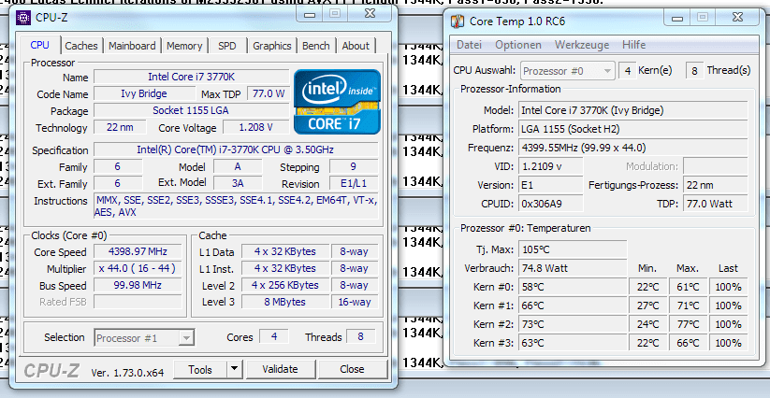Click the Model field in Core Temp
This screenshot has width=770, height=398.
633,110
